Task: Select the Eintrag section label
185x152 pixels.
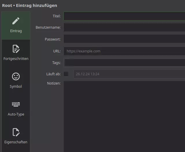Action: (16, 31)
